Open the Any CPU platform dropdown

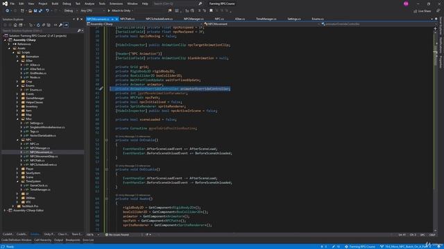pos(92,11)
